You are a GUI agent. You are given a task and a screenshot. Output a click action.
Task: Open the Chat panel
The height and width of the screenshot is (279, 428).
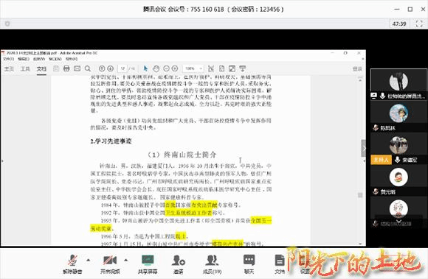[x=249, y=264]
